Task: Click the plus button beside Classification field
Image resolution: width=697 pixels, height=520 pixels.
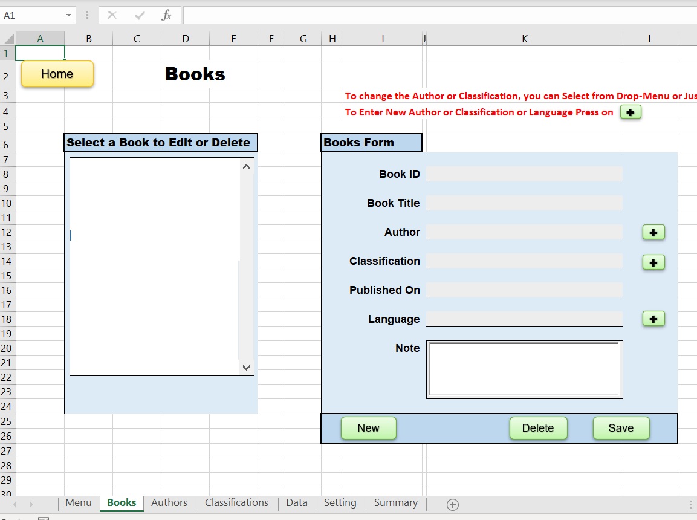Action: pyautogui.click(x=653, y=262)
